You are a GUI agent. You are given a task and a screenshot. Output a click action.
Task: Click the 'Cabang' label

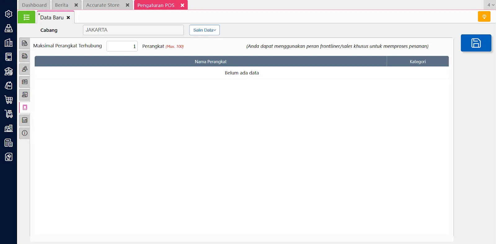(x=49, y=30)
